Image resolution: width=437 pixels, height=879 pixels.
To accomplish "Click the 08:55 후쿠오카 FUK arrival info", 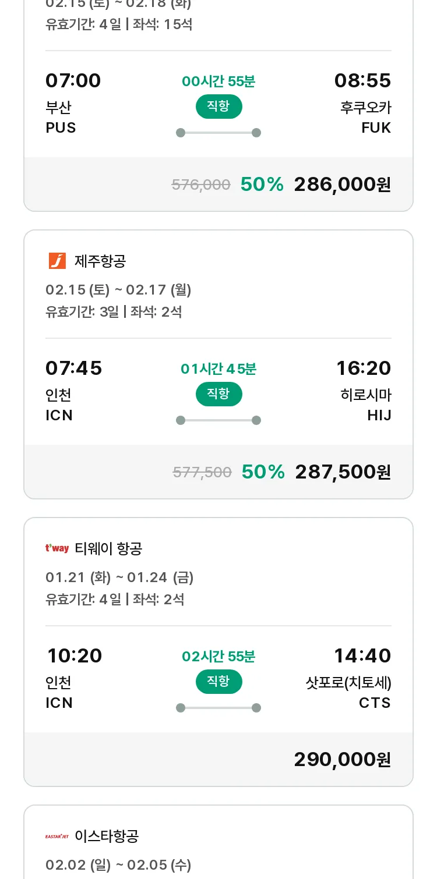I will point(362,104).
